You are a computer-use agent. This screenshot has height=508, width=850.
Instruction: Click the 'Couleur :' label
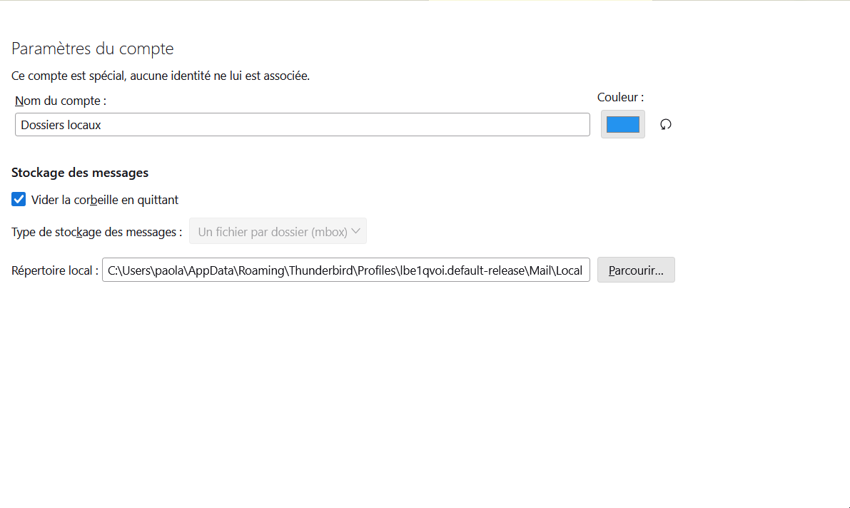620,97
